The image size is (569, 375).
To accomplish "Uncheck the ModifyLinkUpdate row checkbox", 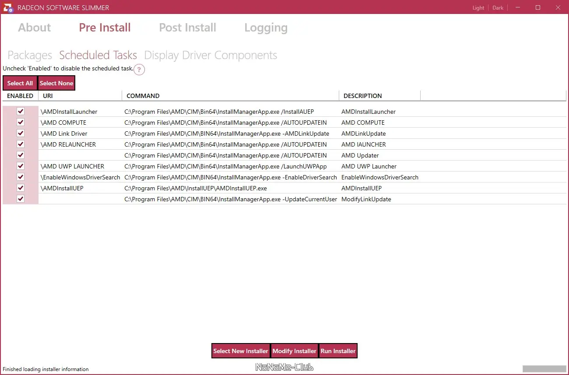I will (21, 199).
